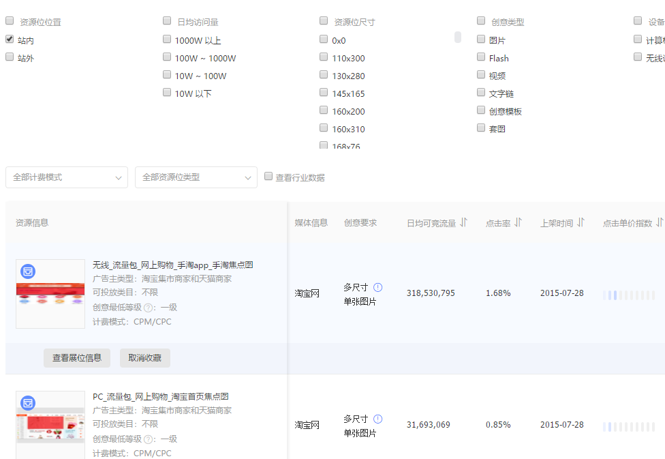Open the 无线_流量包_网上购物_手淘app_手淘焦点图 title
Image resolution: width=665 pixels, height=459 pixels.
pyautogui.click(x=172, y=265)
